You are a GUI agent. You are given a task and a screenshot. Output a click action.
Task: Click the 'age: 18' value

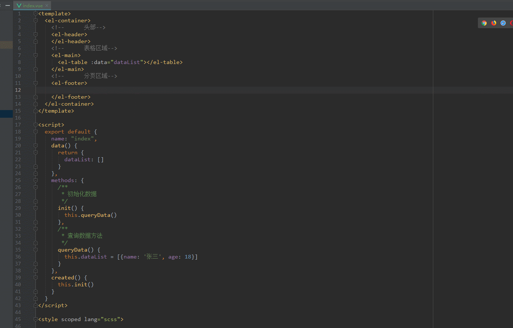180,257
